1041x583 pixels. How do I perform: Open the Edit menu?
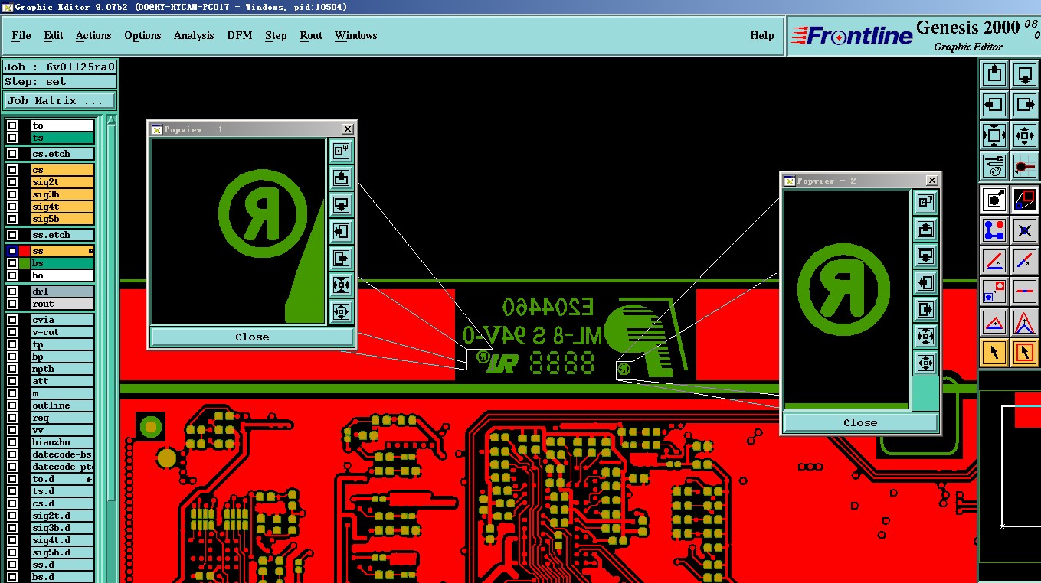[54, 36]
